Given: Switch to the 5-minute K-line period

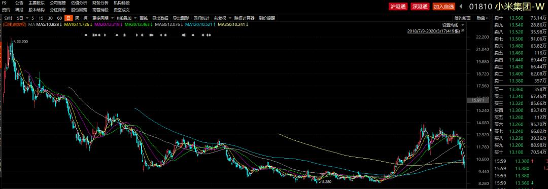Looking at the screenshot, I should [x=32, y=18].
